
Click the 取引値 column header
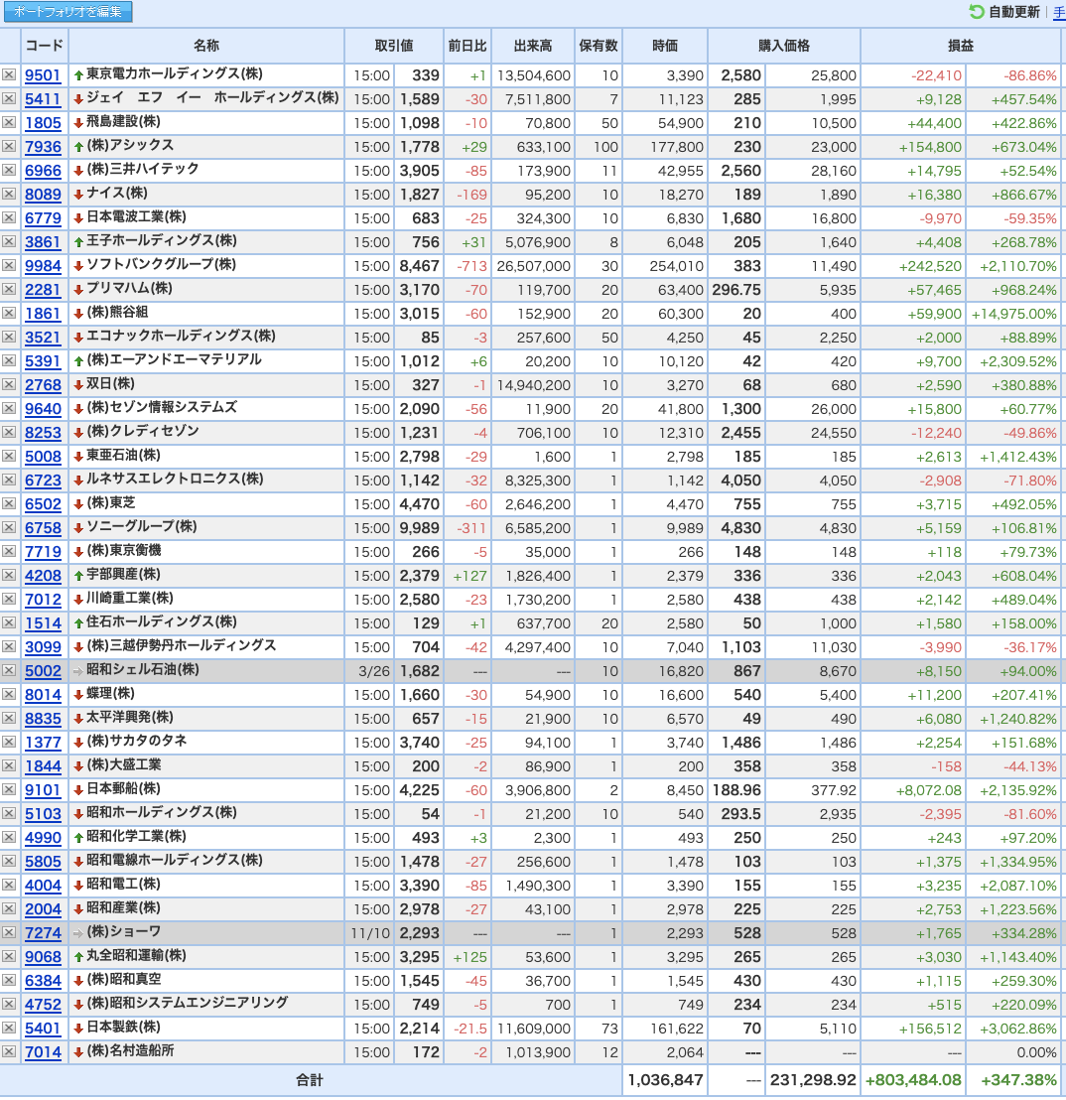[393, 46]
